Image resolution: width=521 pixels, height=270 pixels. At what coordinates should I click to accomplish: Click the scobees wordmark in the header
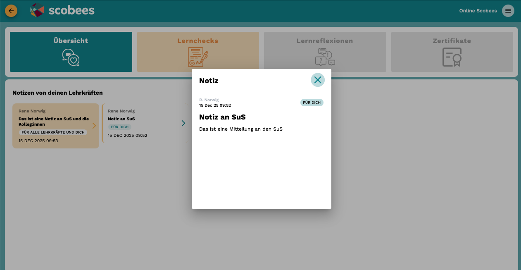(71, 10)
